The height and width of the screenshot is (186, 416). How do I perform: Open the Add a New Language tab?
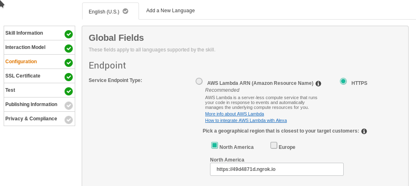point(170,11)
